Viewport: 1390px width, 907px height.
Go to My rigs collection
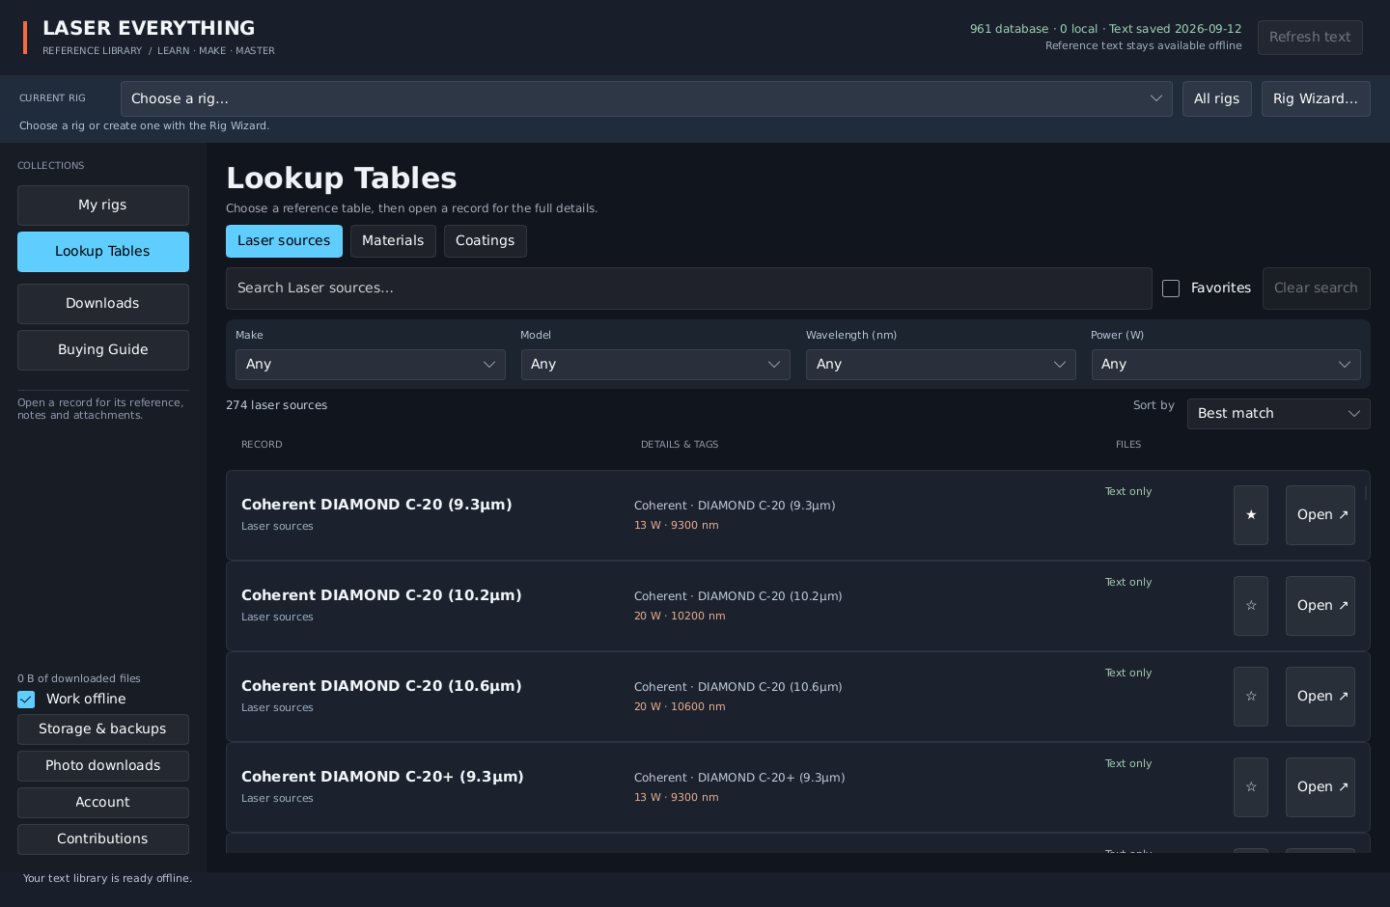103,206
